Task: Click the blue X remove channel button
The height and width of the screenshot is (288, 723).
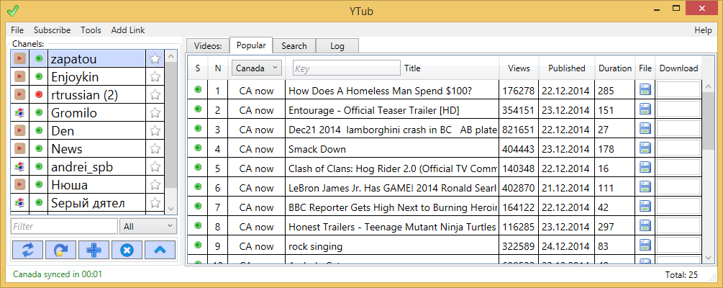Action: [x=127, y=250]
